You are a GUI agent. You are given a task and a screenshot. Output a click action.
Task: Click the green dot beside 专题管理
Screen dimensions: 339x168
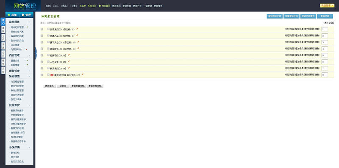coord(27,65)
